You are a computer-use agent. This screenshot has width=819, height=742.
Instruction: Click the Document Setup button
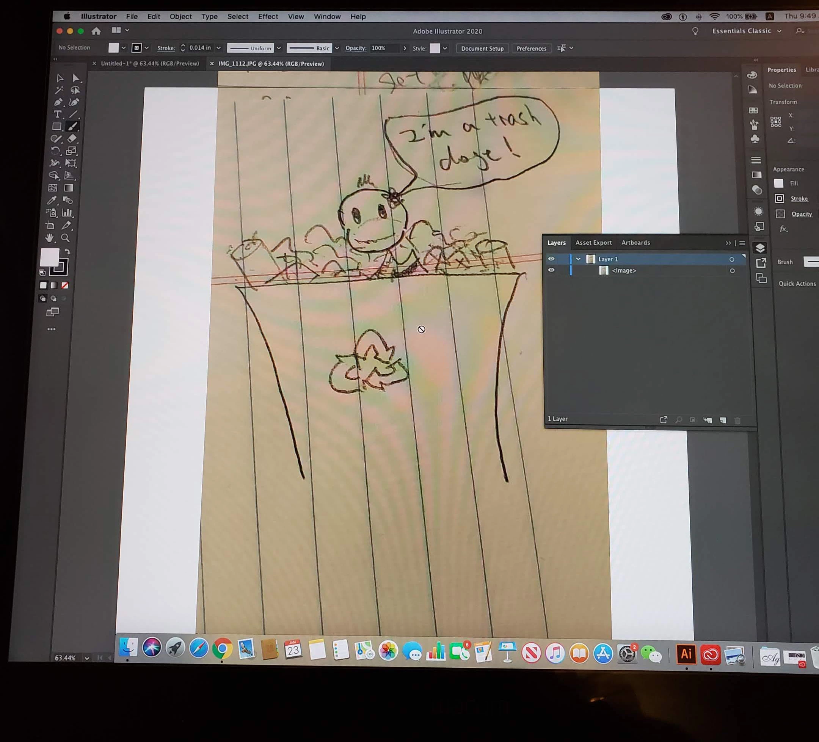[482, 48]
